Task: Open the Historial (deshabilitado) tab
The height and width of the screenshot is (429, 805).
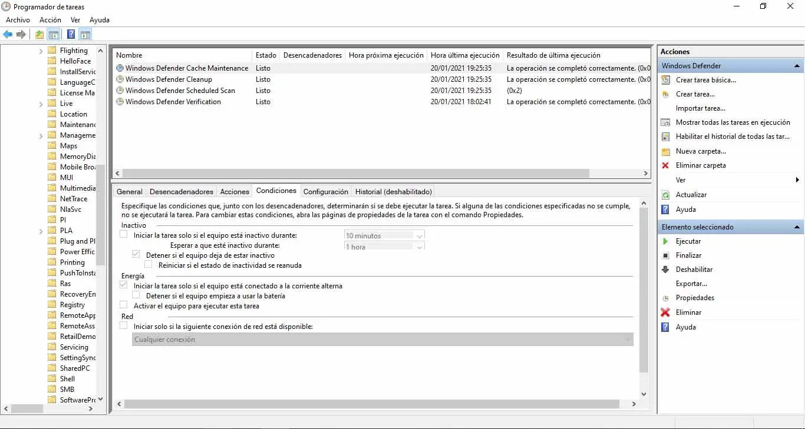Action: [394, 191]
